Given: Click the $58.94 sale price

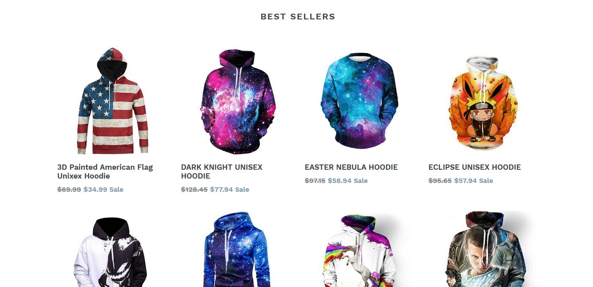Looking at the screenshot, I should coord(339,181).
